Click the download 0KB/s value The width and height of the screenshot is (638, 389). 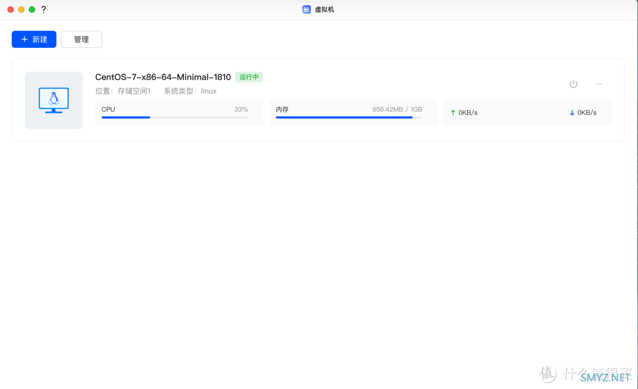(587, 113)
